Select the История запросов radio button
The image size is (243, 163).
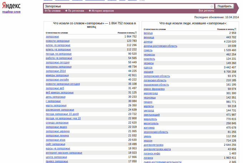[90, 11]
